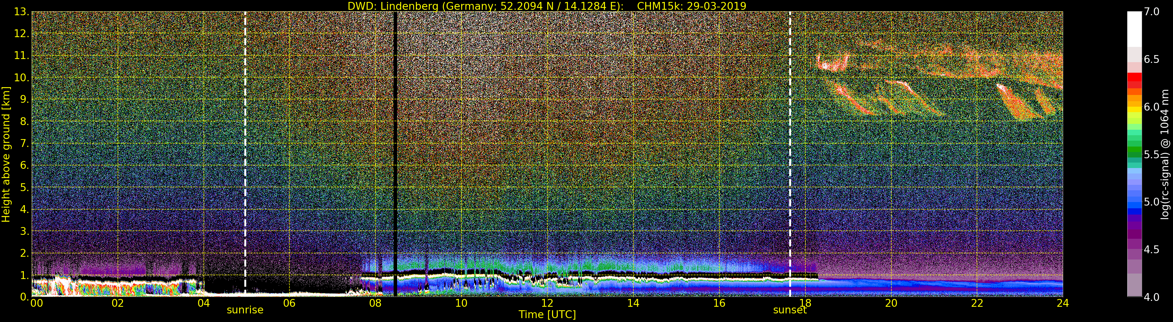Click the colorbar value '7.0'
1173x322 pixels.
1152,12
